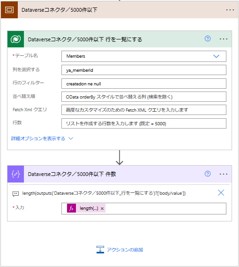
Task: Expand 詳細オプションを表示する
Action: (x=38, y=138)
